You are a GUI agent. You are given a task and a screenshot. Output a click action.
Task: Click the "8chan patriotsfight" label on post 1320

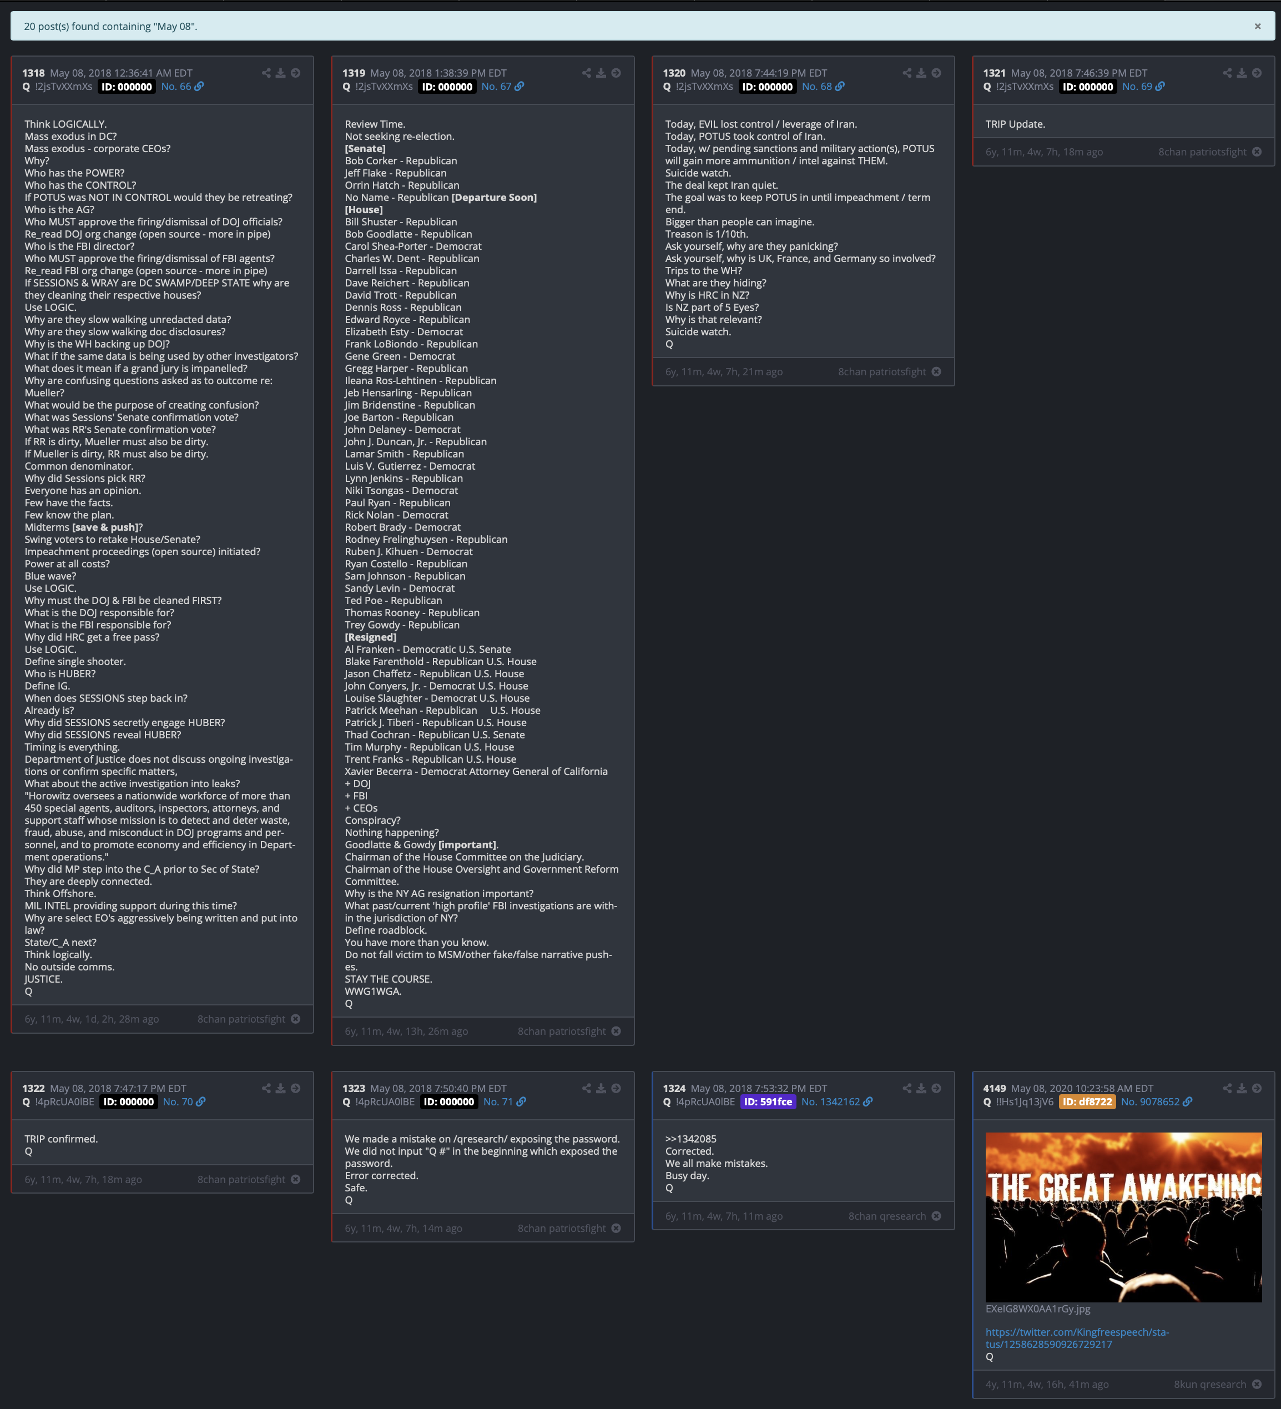(x=882, y=372)
